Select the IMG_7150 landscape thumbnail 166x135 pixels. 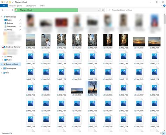30,40
